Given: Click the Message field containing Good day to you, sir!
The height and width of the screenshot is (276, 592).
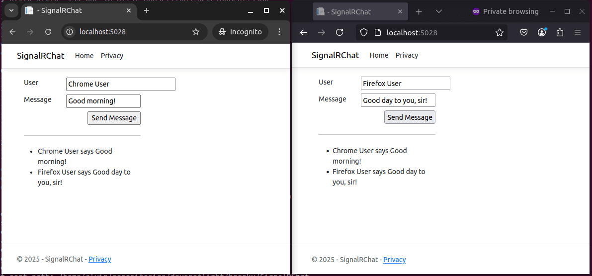Looking at the screenshot, I should [398, 100].
